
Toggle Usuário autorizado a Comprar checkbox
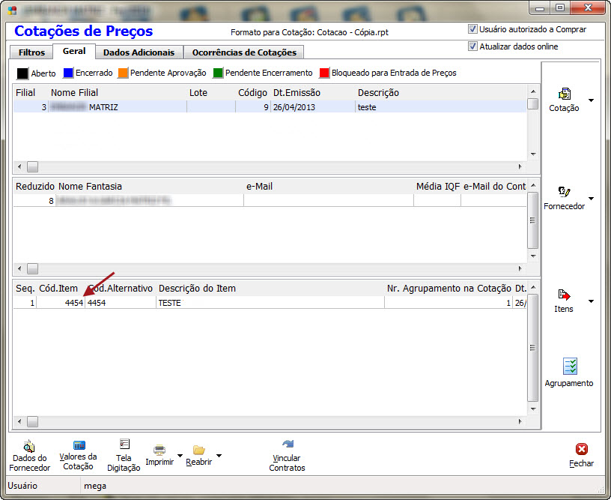tap(472, 29)
